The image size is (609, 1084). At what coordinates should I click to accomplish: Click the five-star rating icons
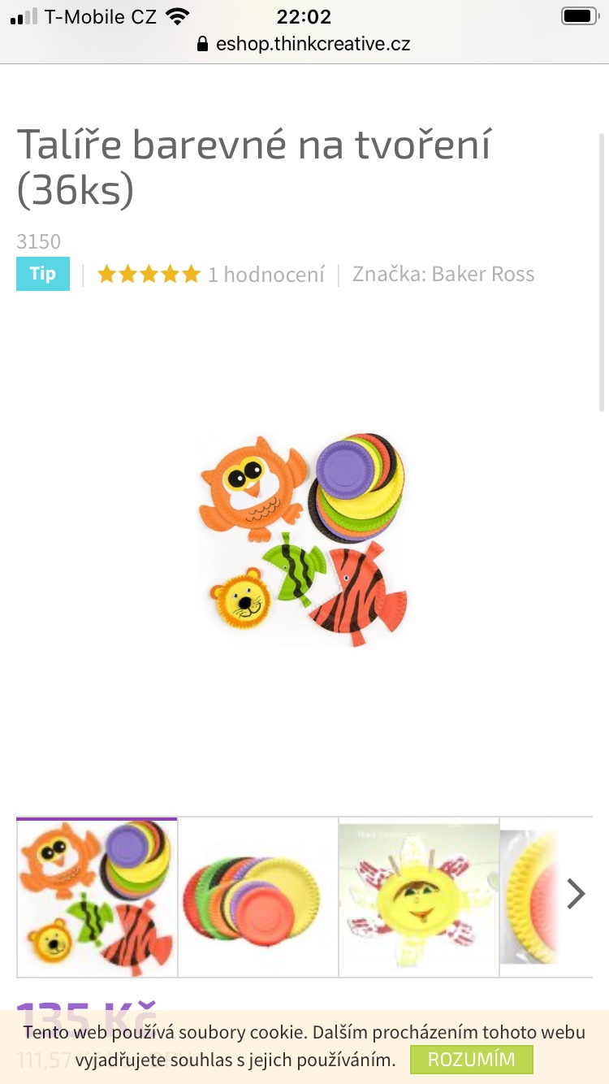click(x=149, y=275)
